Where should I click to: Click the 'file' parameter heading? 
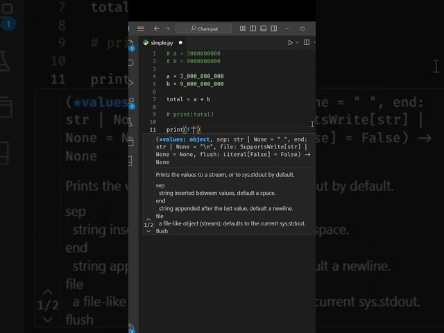point(160,216)
